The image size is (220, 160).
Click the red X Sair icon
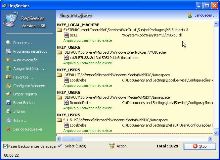(8, 129)
